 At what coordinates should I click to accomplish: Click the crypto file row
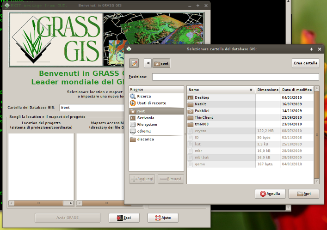pyautogui.click(x=250, y=131)
